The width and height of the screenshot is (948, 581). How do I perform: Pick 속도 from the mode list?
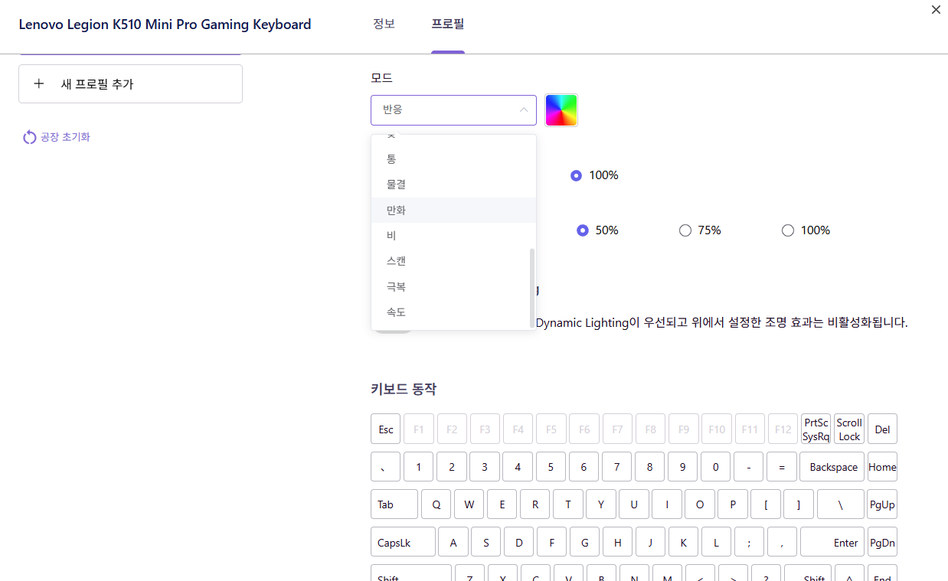pos(453,312)
